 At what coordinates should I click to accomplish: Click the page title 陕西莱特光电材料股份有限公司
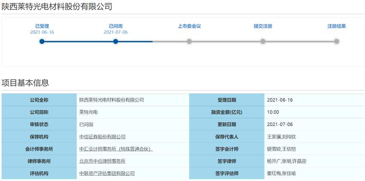57,6
